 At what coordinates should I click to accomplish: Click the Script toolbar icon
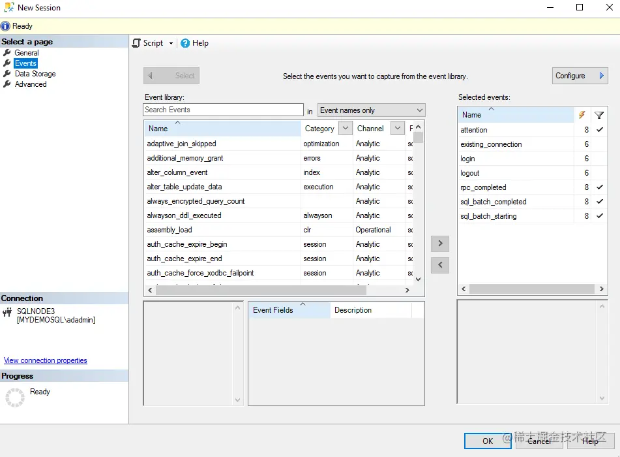136,43
